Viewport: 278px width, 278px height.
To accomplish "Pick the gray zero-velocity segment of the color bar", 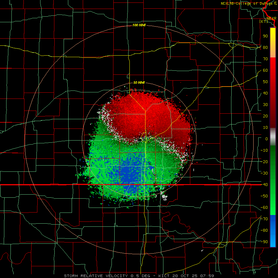I will coord(273,137).
